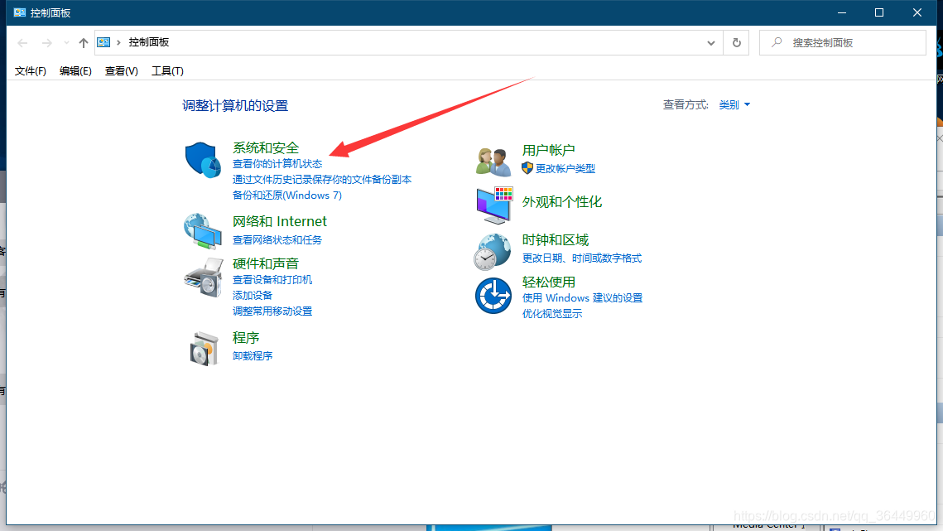Viewport: 943px width, 531px height.
Task: Minimize the Control Panel window
Action: 842,12
